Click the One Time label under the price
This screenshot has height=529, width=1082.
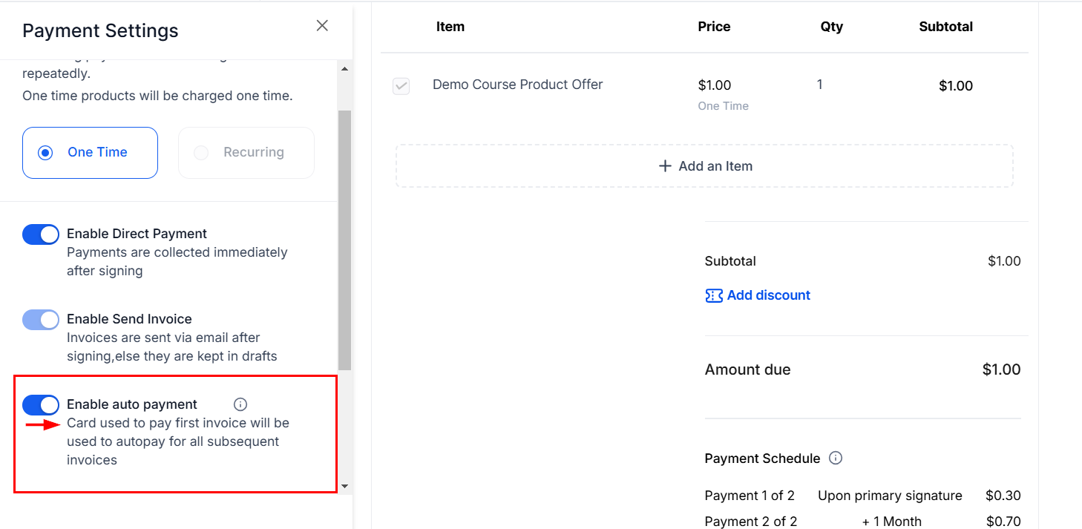click(x=724, y=106)
